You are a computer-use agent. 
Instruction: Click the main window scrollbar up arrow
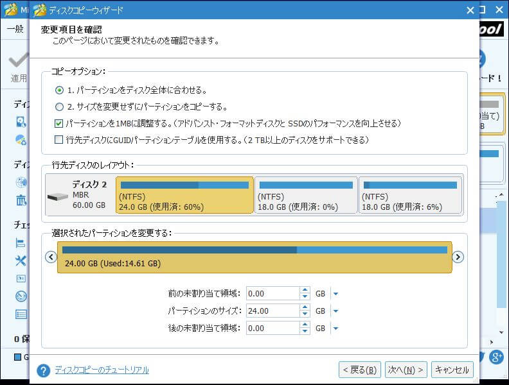click(x=501, y=195)
